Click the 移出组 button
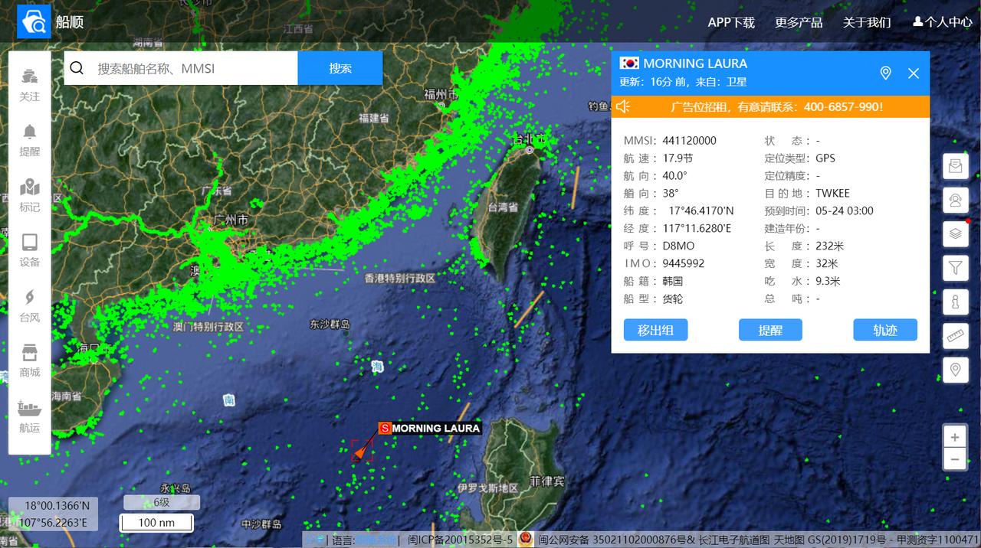 (x=655, y=330)
